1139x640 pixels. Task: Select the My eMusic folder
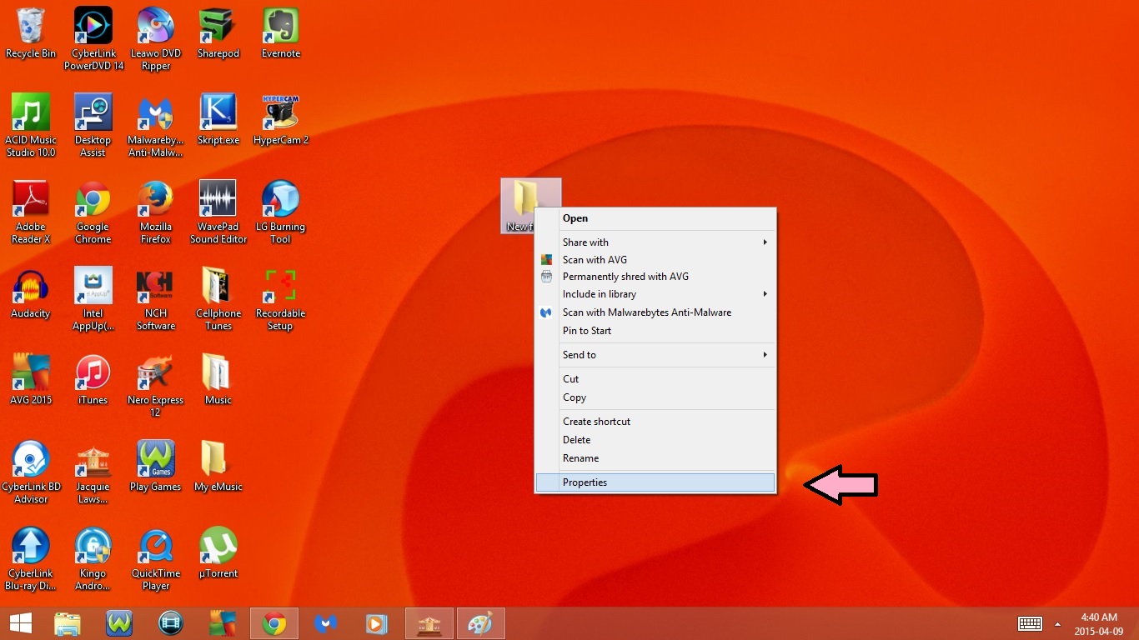[218, 467]
